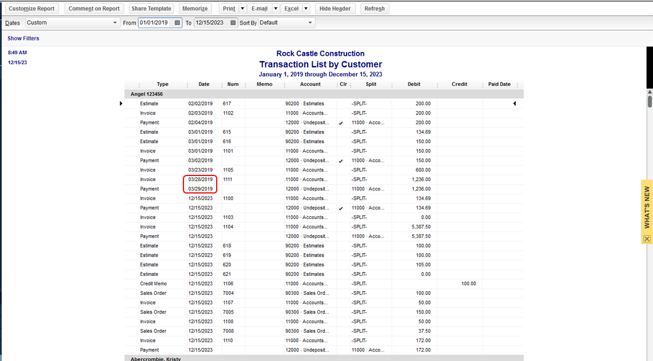The width and height of the screenshot is (653, 361).
Task: Click the Show Filters link
Action: [x=23, y=38]
